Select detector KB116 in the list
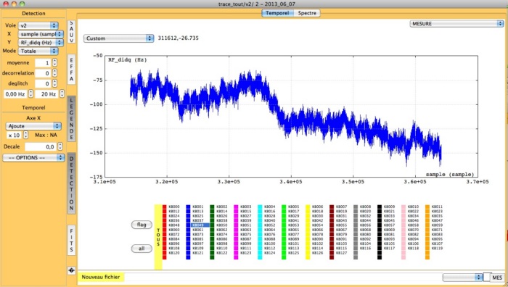508x287 pixels. pyautogui.click(x=366, y=248)
